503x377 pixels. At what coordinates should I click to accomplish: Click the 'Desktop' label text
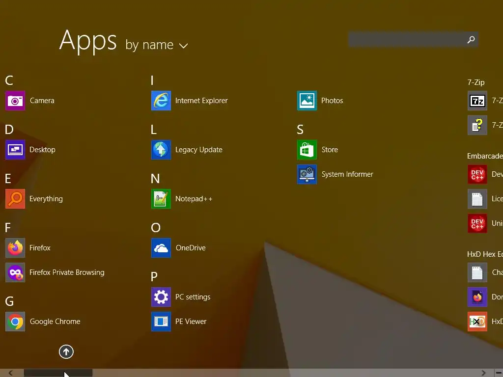(x=42, y=150)
